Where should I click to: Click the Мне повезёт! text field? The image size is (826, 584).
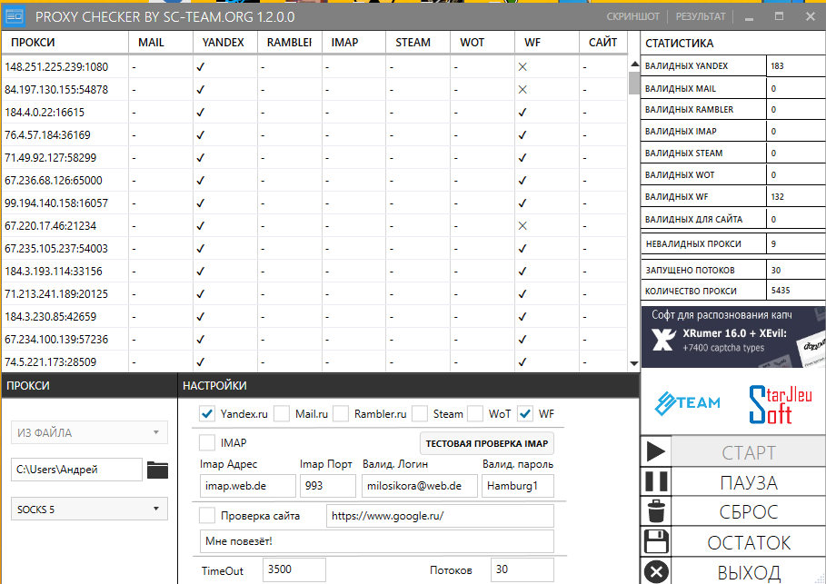376,540
